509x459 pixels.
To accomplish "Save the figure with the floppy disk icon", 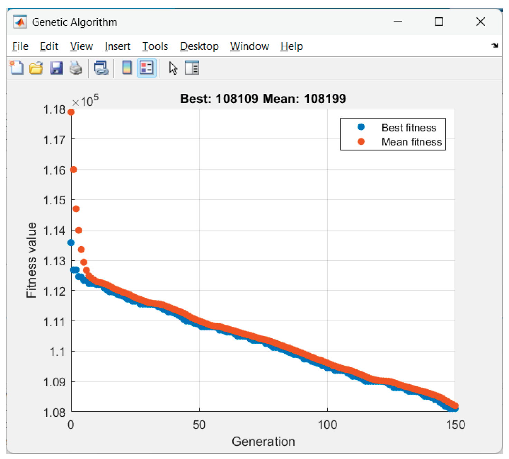I will click(x=56, y=68).
